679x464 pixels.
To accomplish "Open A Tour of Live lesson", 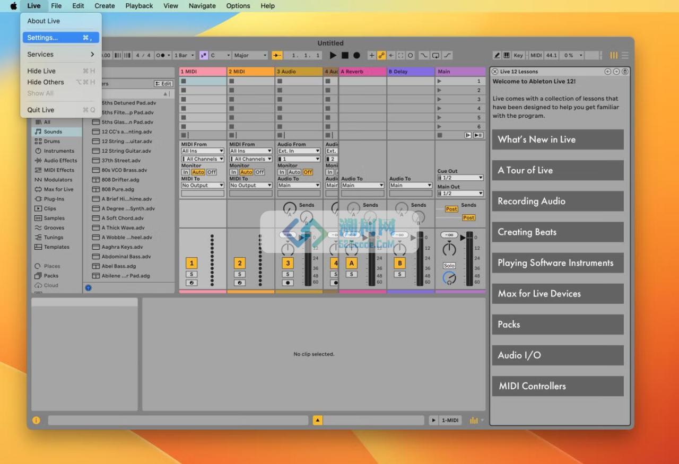I will pos(558,170).
